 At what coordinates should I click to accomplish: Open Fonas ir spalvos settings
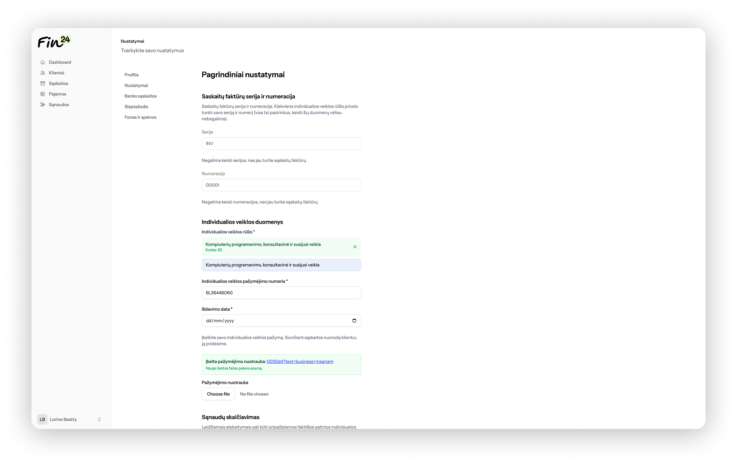[x=140, y=117]
